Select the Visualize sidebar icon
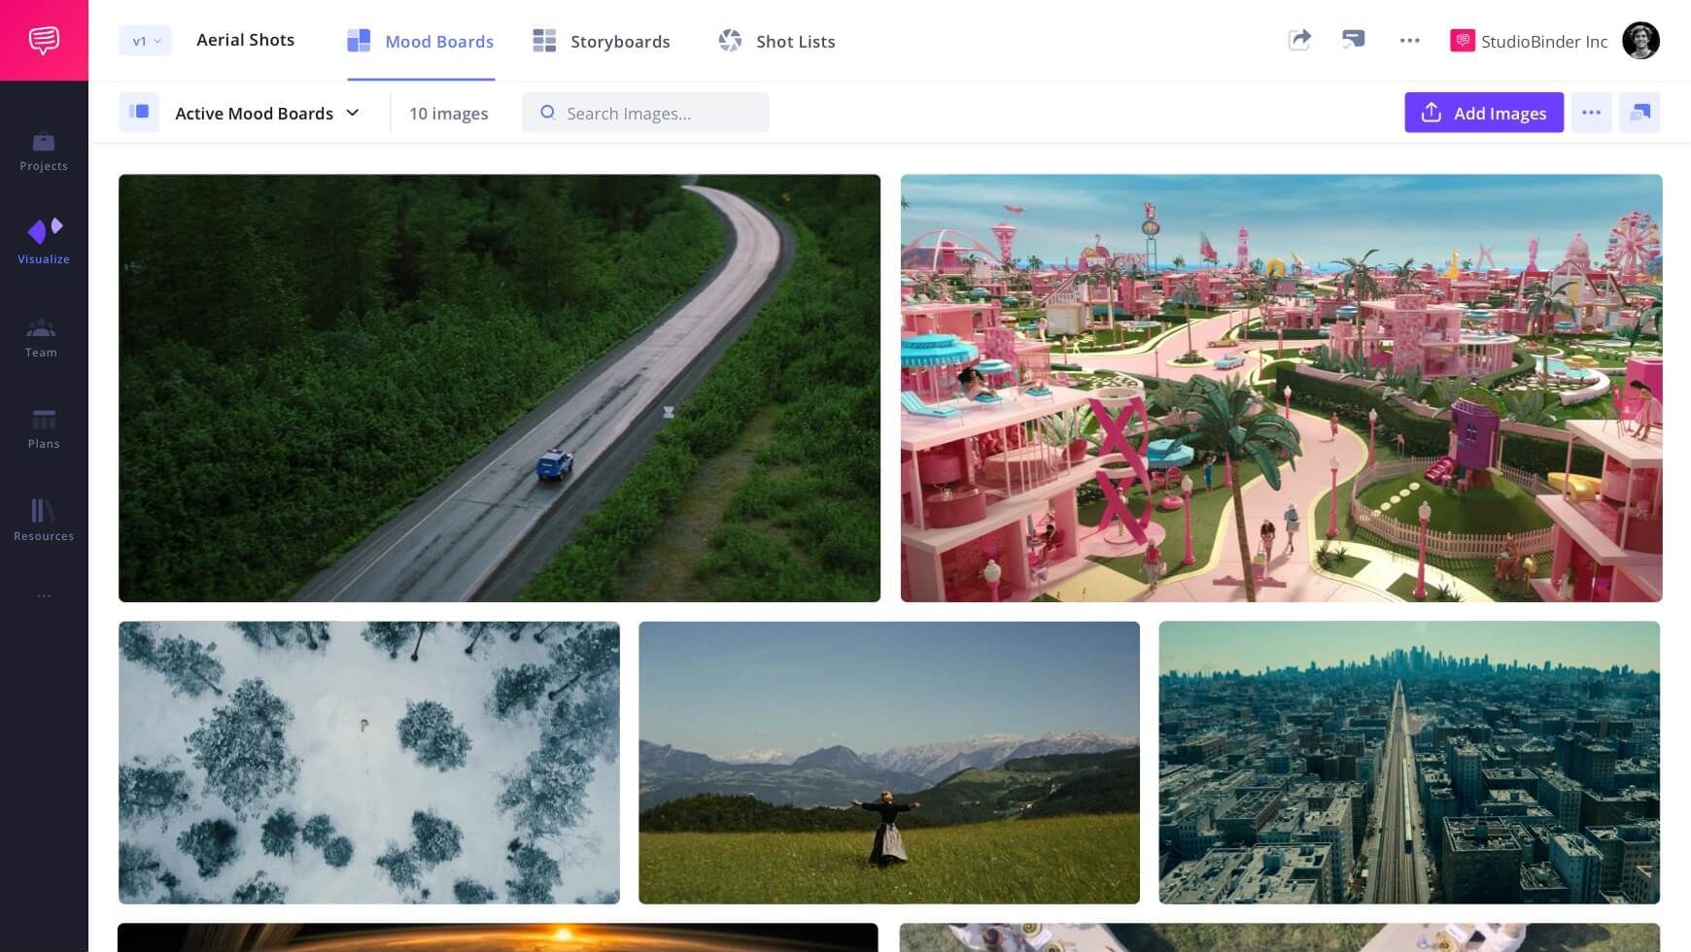This screenshot has height=952, width=1691. [x=44, y=241]
